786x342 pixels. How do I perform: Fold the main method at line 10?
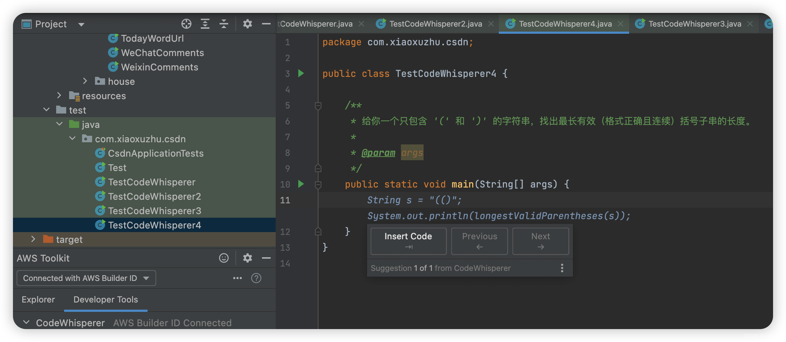tap(318, 185)
